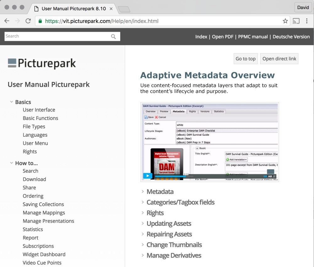Select the User Manual Picturepark 8.10 tab
The height and width of the screenshot is (267, 314).
pos(74,8)
